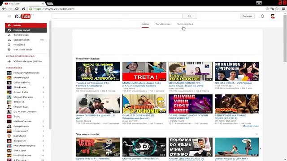Open the Miguel Paraiso channel
287x161 pixels.
[26, 97]
